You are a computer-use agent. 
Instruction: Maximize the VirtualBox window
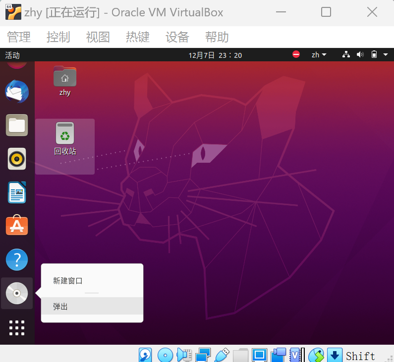pos(326,12)
